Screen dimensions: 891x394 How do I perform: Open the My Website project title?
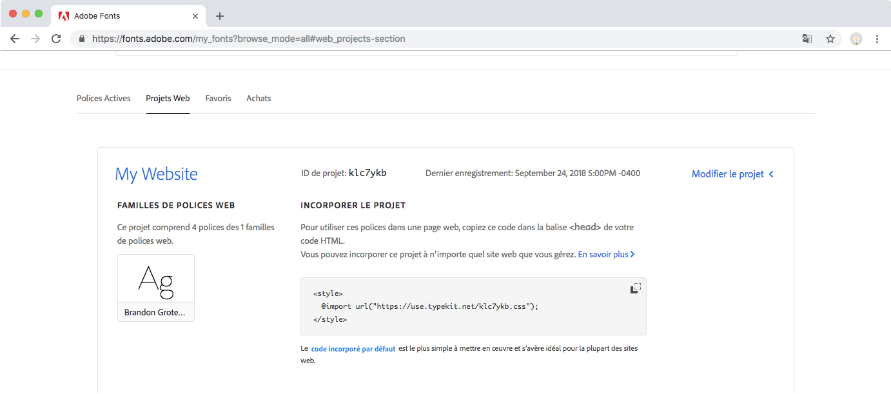pyautogui.click(x=156, y=174)
